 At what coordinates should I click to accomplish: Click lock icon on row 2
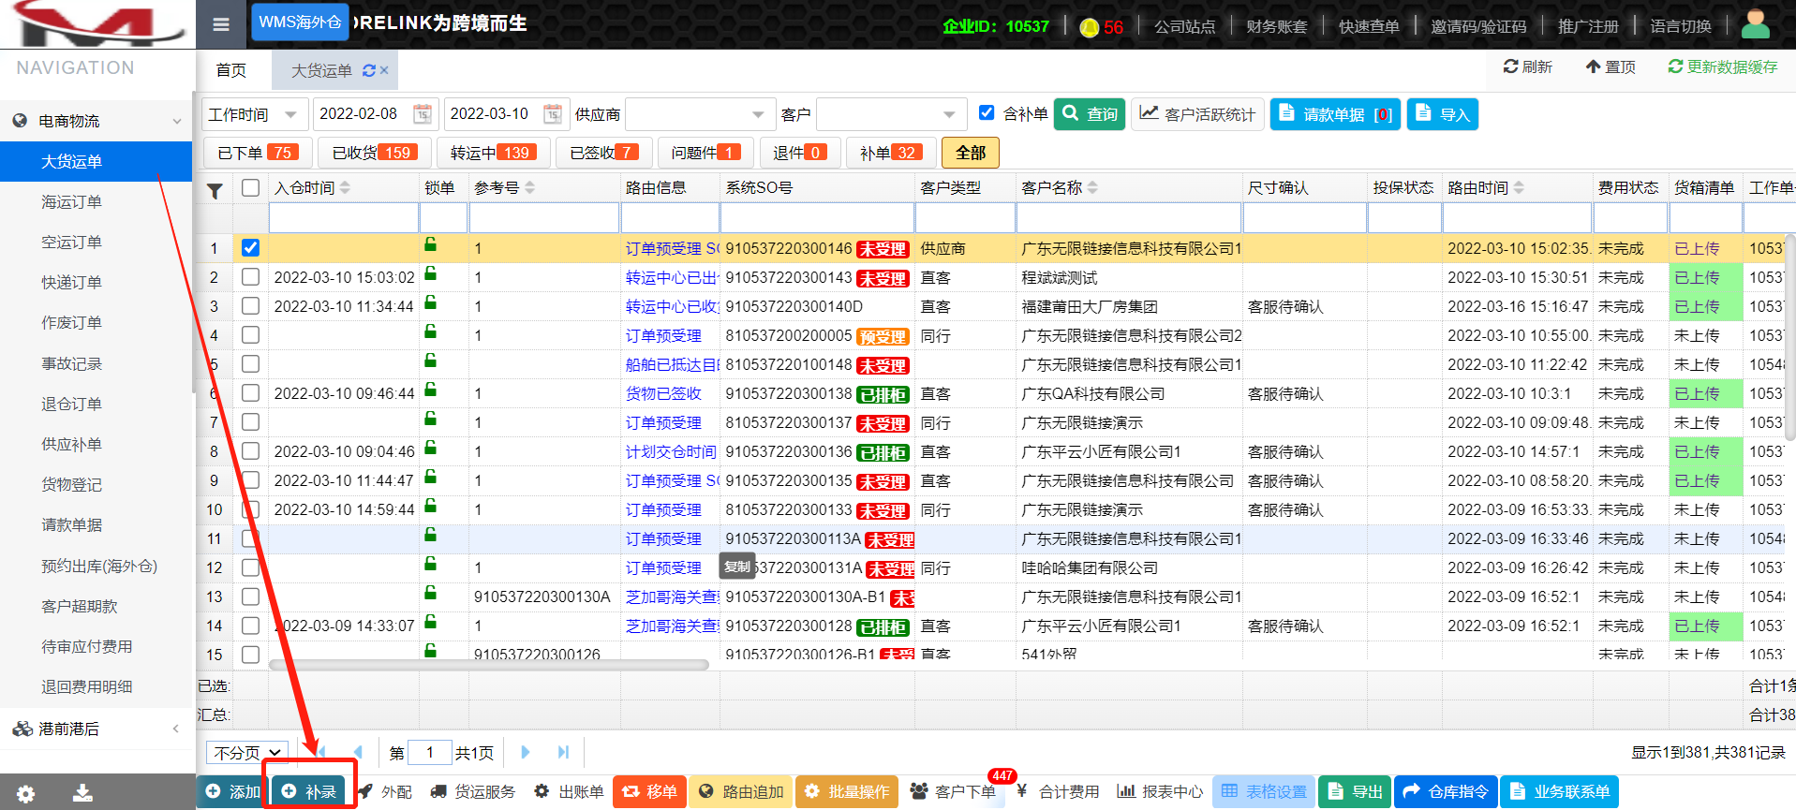point(430,274)
